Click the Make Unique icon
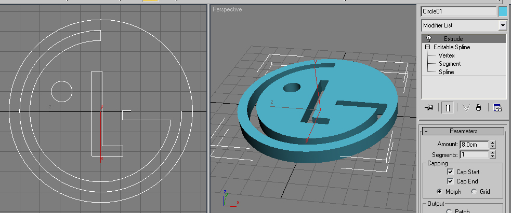The width and height of the screenshot is (511, 213). pyautogui.click(x=466, y=108)
